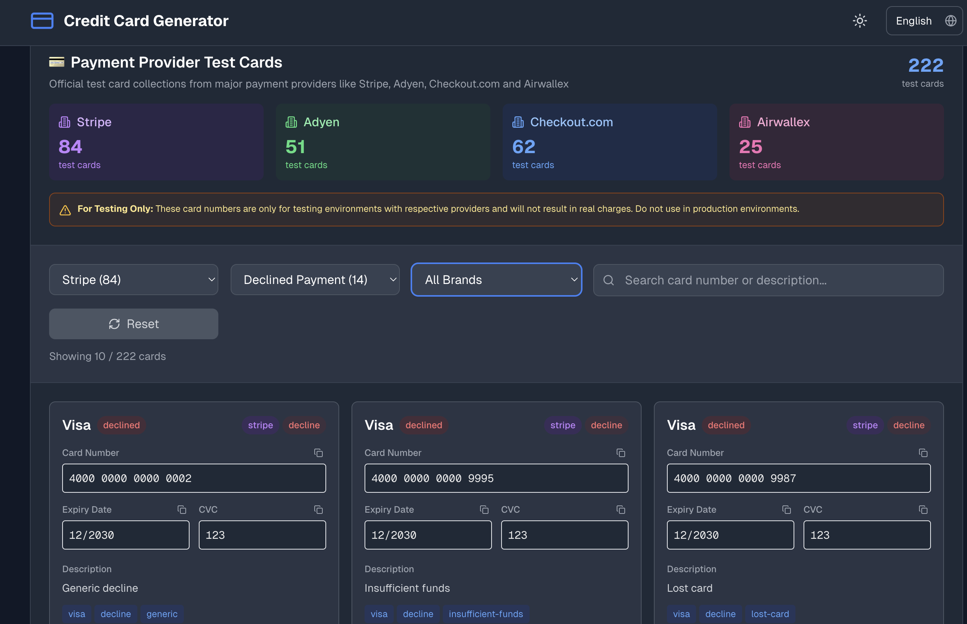Select the insufficient-funds tag
Screen dimensions: 967x624
(486, 614)
